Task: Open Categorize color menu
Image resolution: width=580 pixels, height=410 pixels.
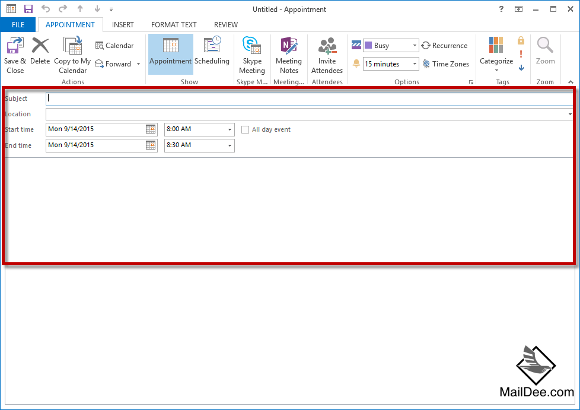Action: point(496,54)
